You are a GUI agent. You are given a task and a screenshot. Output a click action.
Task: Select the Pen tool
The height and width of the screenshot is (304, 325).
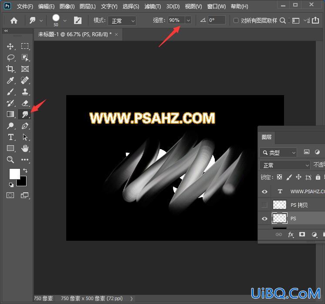25,126
